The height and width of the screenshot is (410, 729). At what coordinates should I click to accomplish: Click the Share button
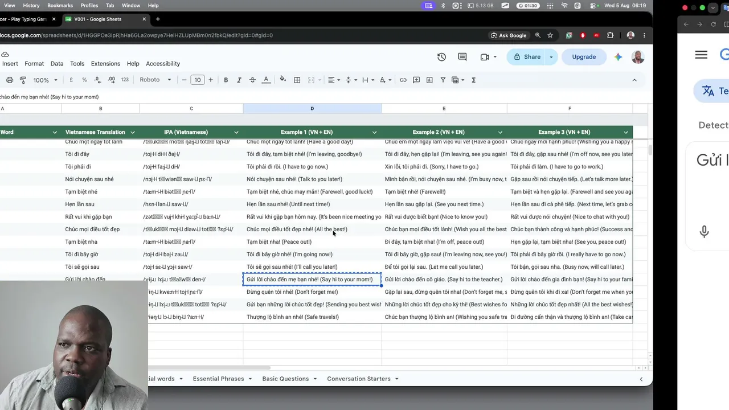[x=527, y=57]
